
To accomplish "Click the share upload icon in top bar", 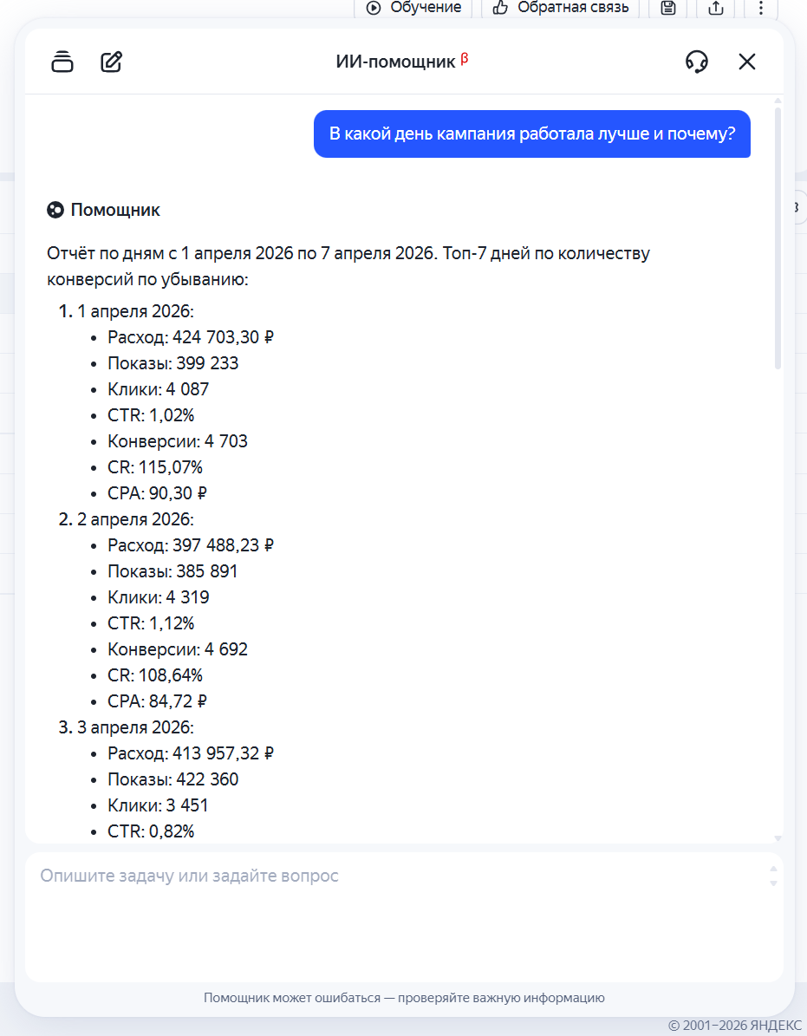I will [716, 8].
